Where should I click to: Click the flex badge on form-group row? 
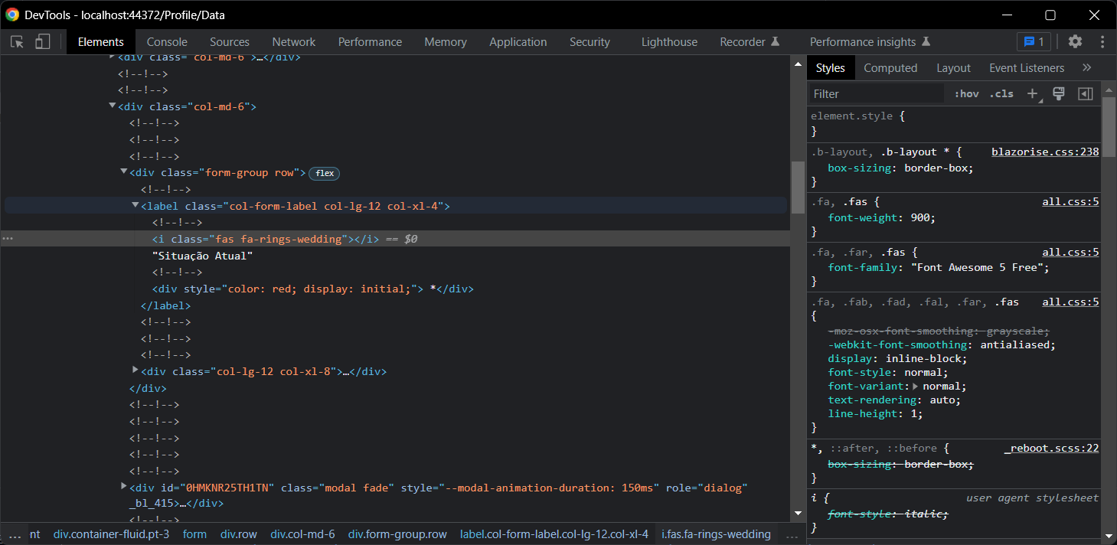click(324, 173)
